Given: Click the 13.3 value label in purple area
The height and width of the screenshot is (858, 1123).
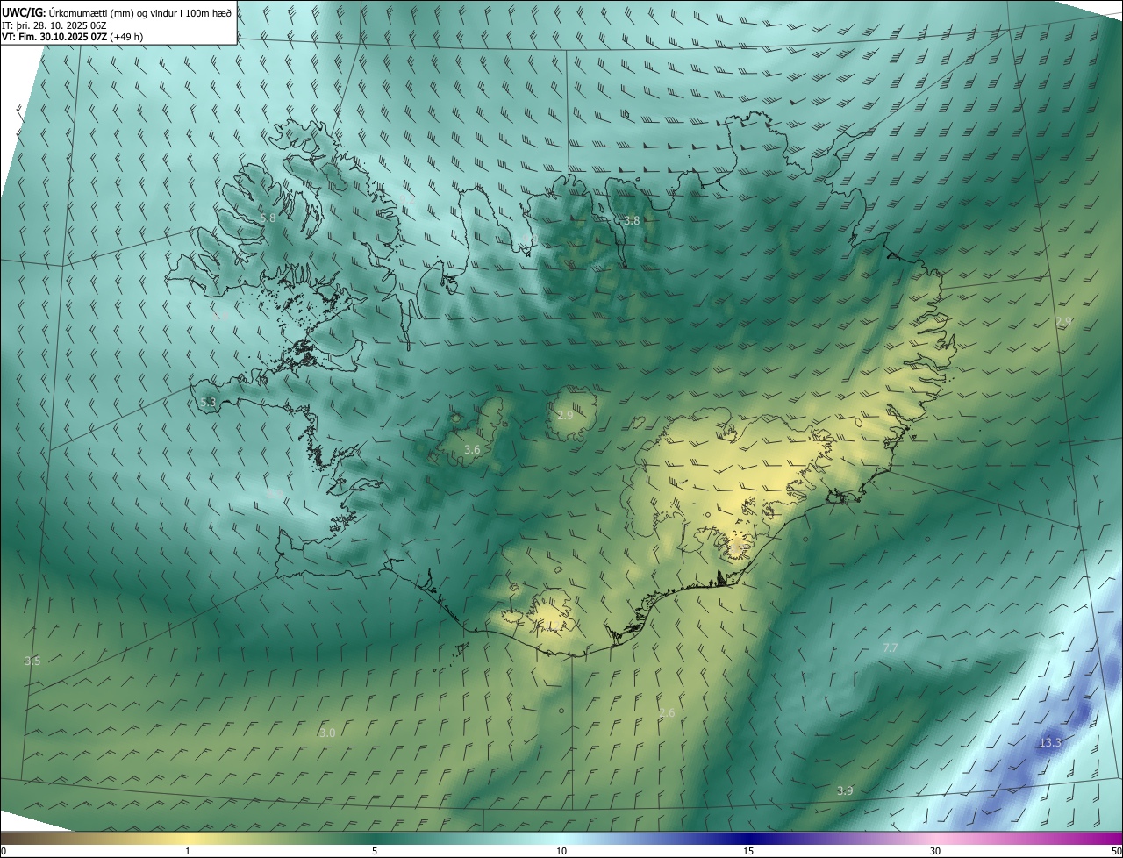Looking at the screenshot, I should coord(1050,743).
